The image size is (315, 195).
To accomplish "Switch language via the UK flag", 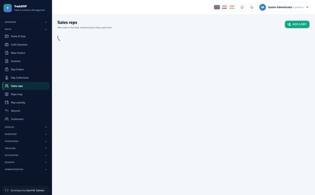I will [x=217, y=7].
